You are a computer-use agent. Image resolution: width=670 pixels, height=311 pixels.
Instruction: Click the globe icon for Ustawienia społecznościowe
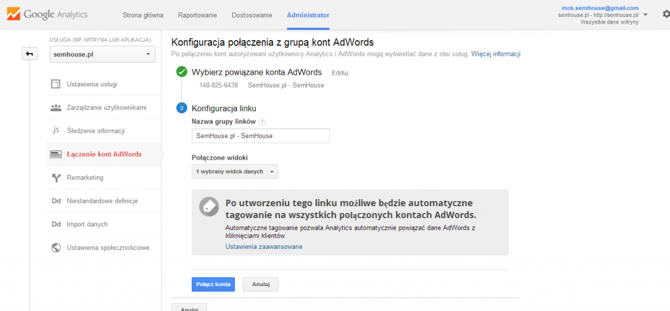(56, 247)
